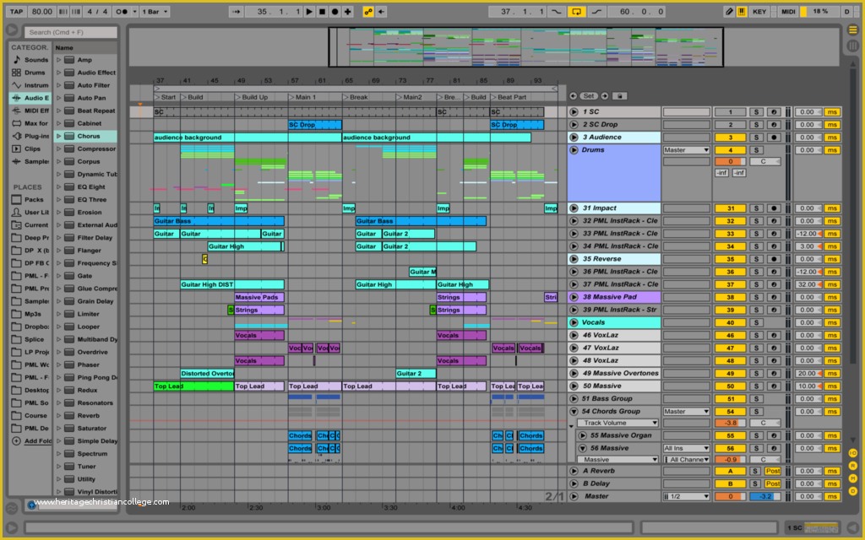Expand the EQ Eight device folder

click(x=58, y=186)
